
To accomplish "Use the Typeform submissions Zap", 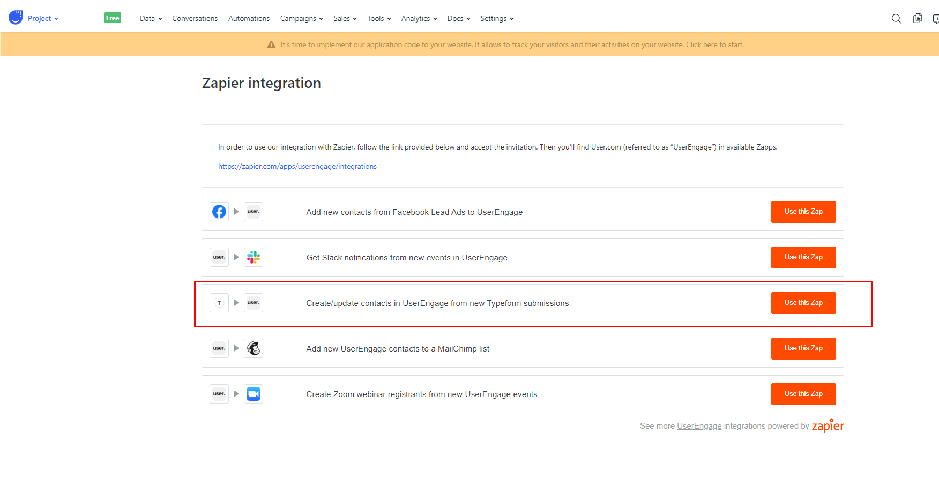I will [803, 303].
